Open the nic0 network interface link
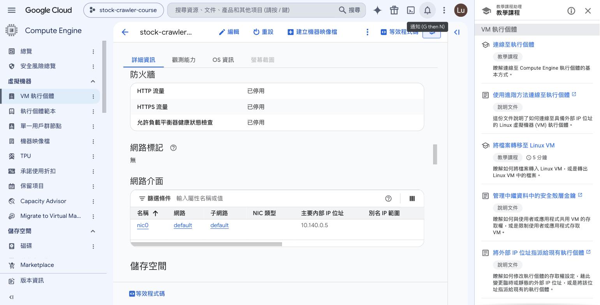 tap(143, 225)
